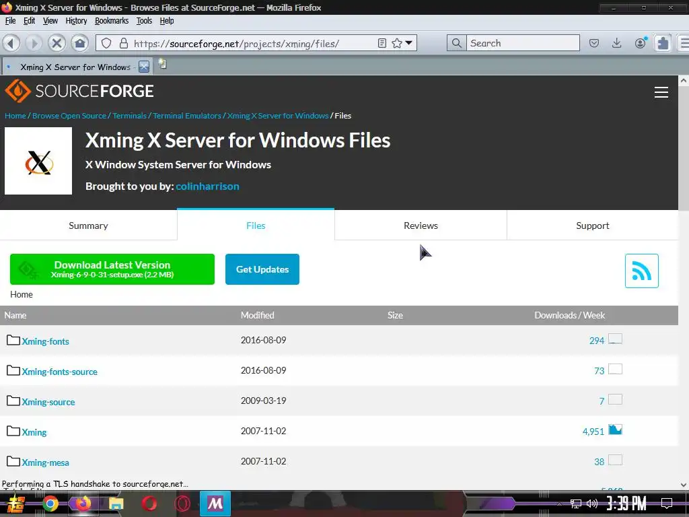Open the Windows Start button

[15, 504]
